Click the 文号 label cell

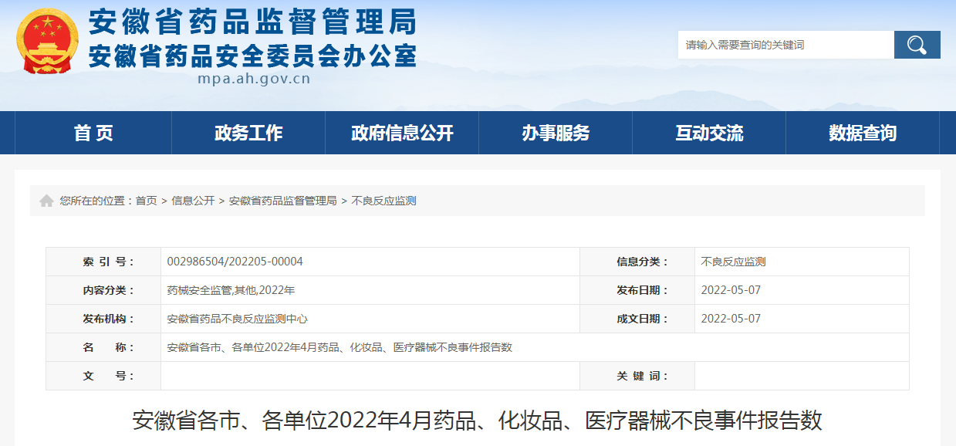103,376
